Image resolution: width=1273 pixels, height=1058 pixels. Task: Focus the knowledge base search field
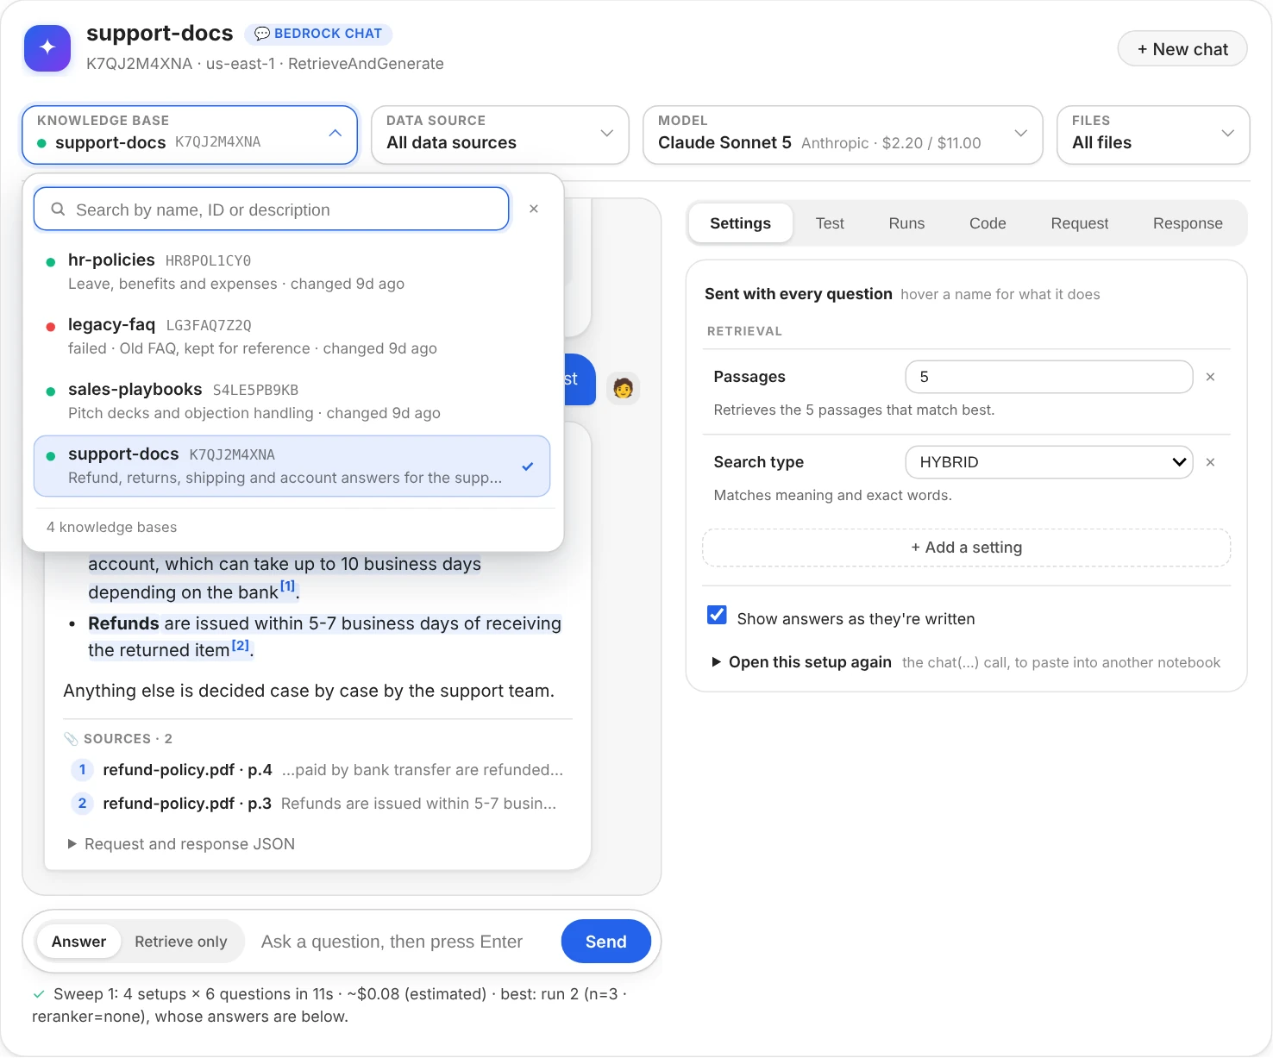271,210
